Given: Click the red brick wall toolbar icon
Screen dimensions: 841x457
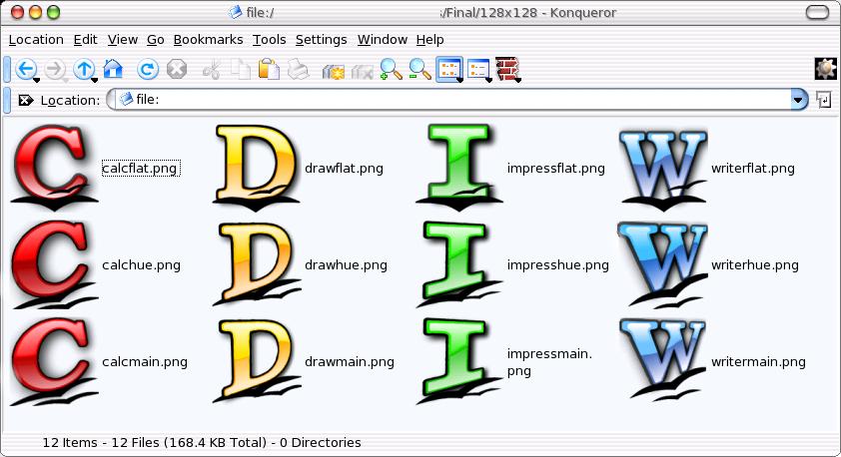Looking at the screenshot, I should pos(506,69).
